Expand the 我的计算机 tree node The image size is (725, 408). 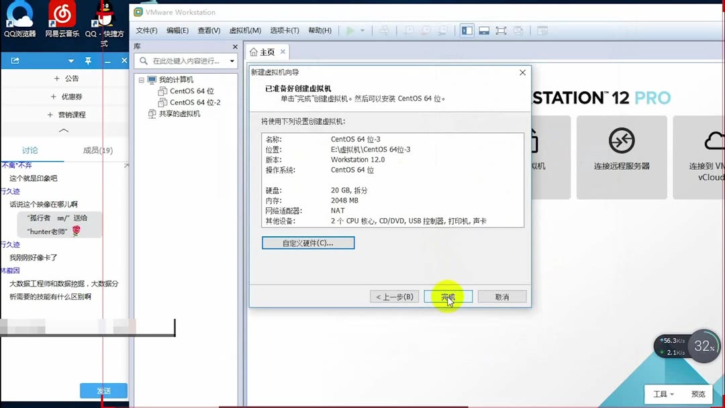(140, 79)
